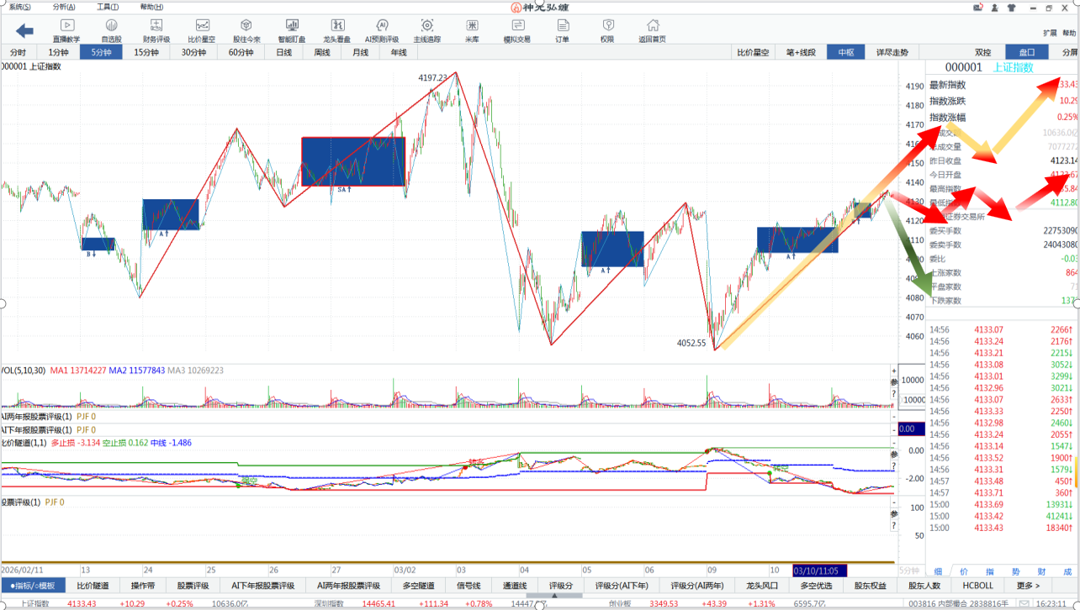This screenshot has height=610, width=1080.
Task: Open the 分析(A) menu
Action: point(64,7)
